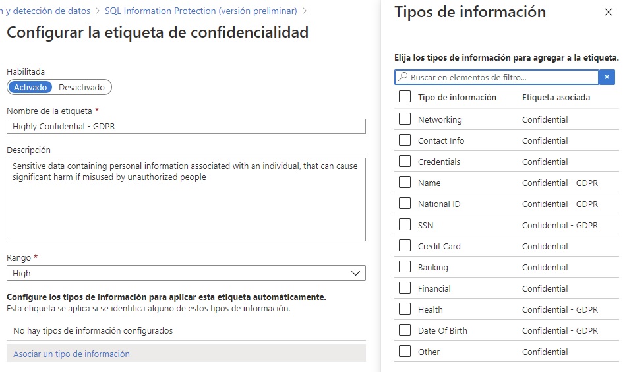Image resolution: width=625 pixels, height=372 pixels.
Task: Open the Rango dropdown chevron
Action: pos(355,273)
